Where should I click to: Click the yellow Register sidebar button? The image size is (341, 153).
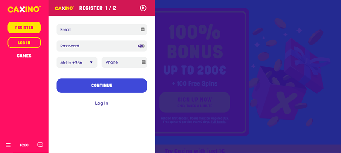24,28
